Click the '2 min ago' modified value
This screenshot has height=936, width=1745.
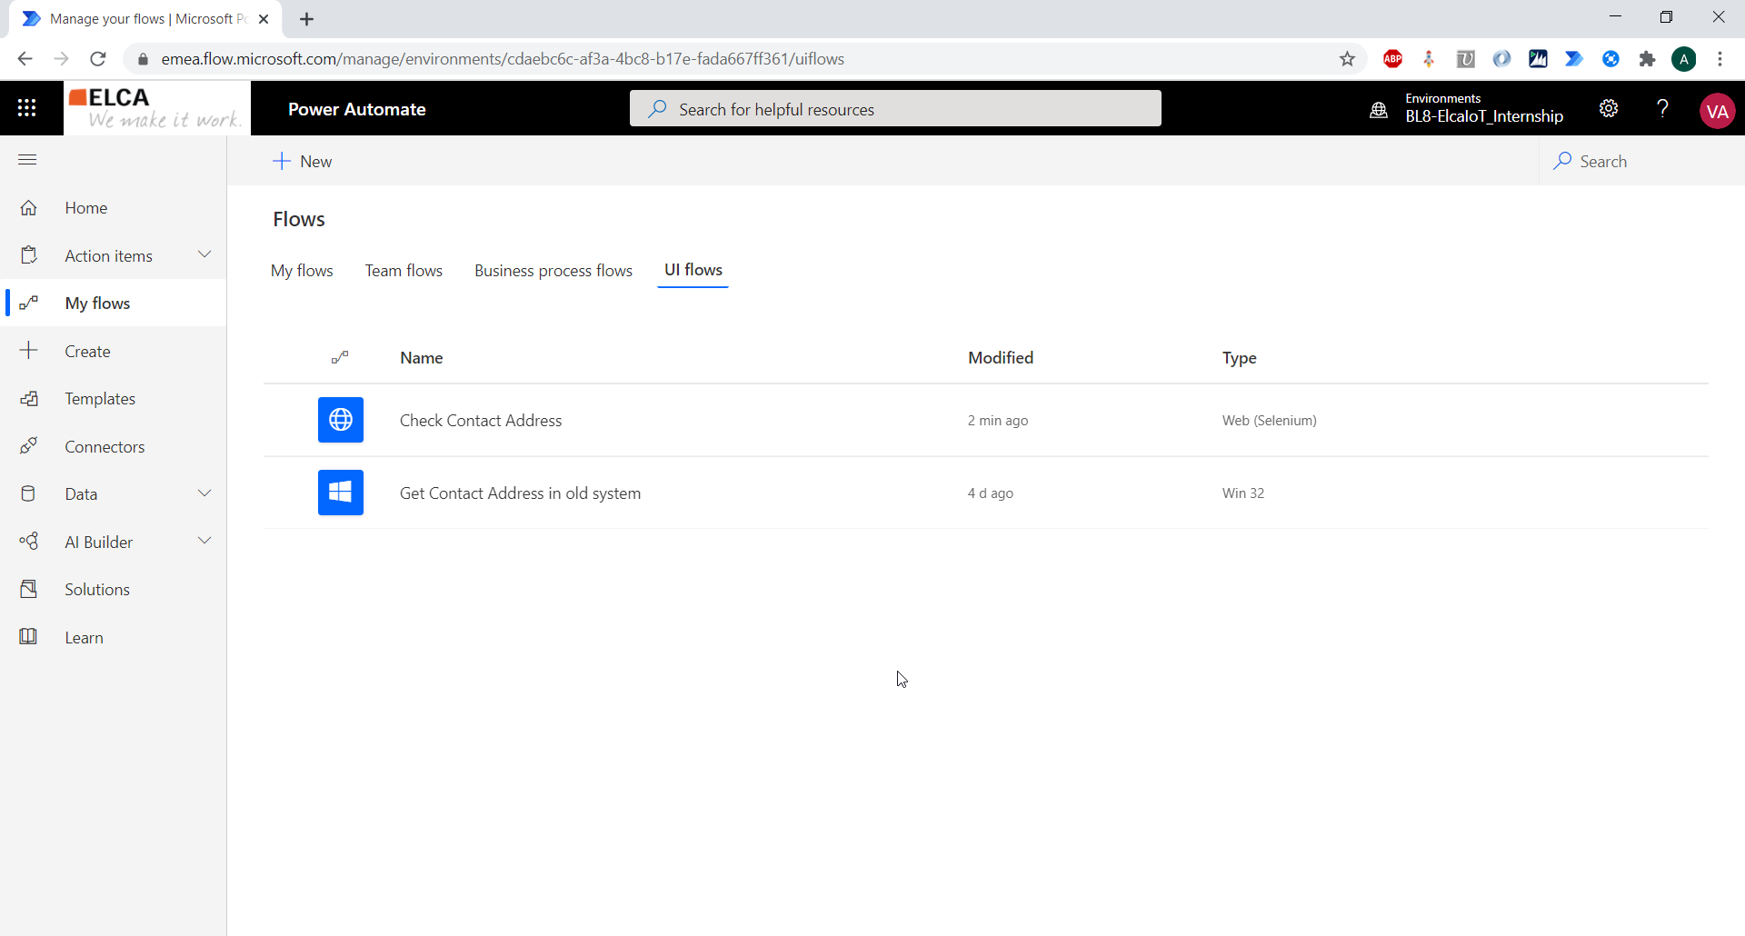(x=998, y=421)
